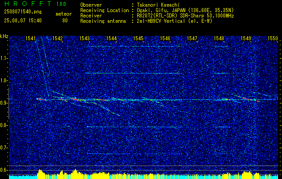
Task: Click time marker 1545
Action: click(x=138, y=38)
